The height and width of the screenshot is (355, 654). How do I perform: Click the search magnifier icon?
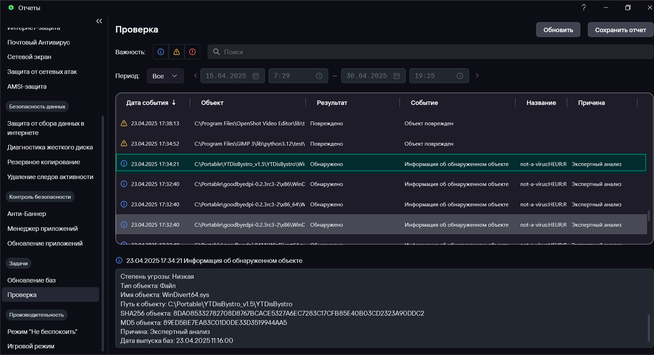click(216, 52)
